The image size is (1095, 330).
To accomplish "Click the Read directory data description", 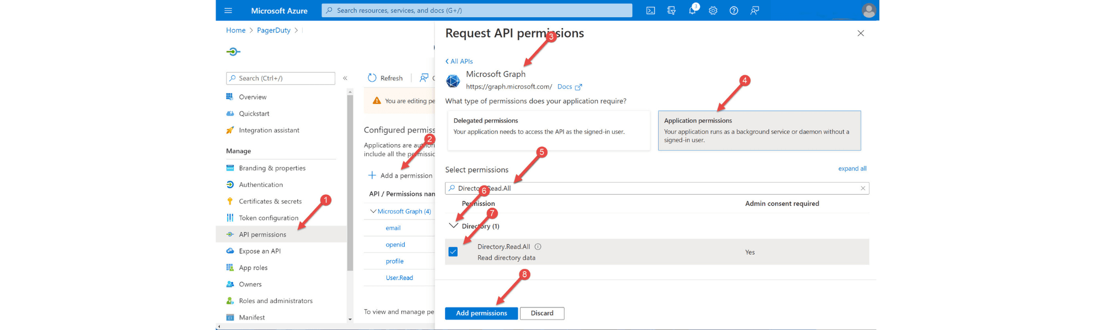I will [506, 258].
